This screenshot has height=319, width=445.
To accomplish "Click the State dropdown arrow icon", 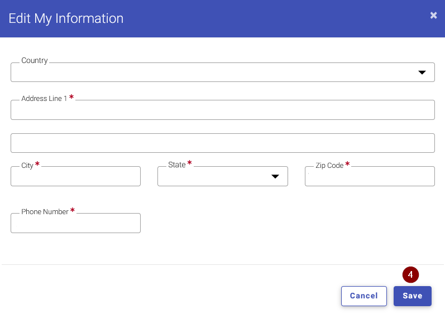I will pos(275,176).
